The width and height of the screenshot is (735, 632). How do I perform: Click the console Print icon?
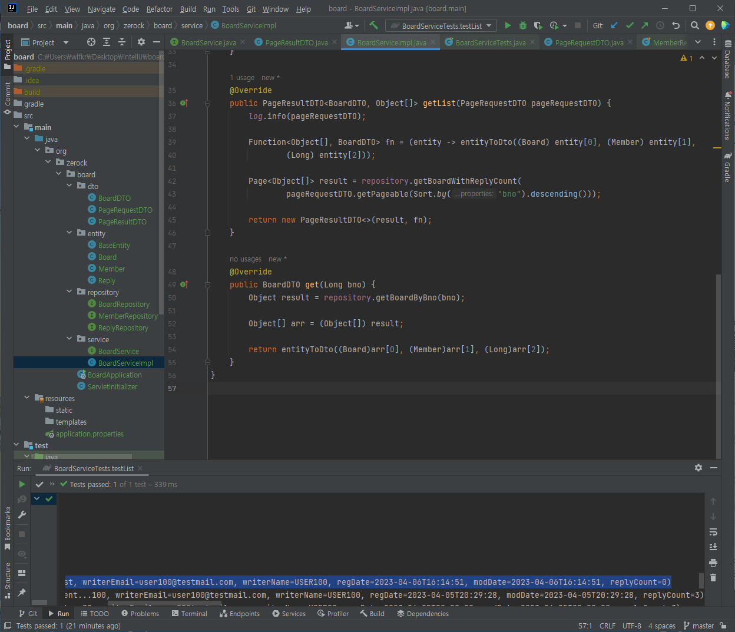(x=713, y=562)
